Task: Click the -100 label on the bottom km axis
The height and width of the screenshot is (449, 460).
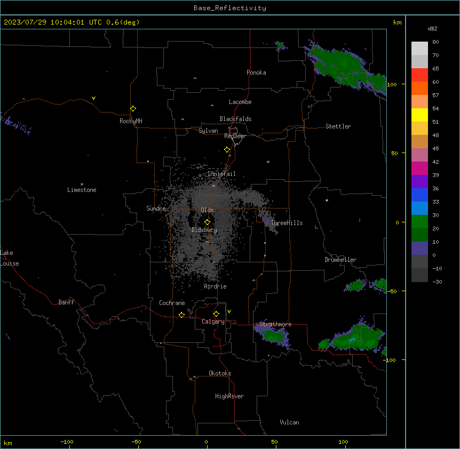Action: pos(67,442)
